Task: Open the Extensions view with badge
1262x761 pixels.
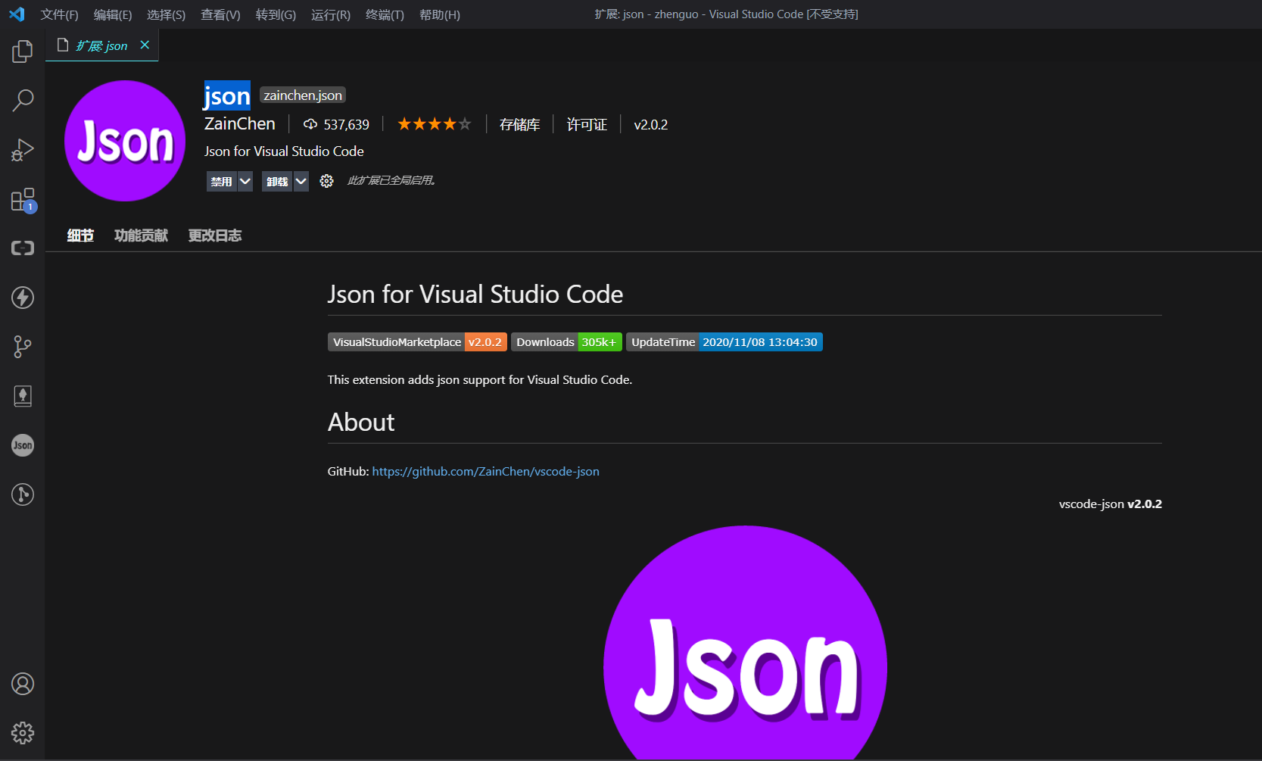Action: click(x=23, y=199)
